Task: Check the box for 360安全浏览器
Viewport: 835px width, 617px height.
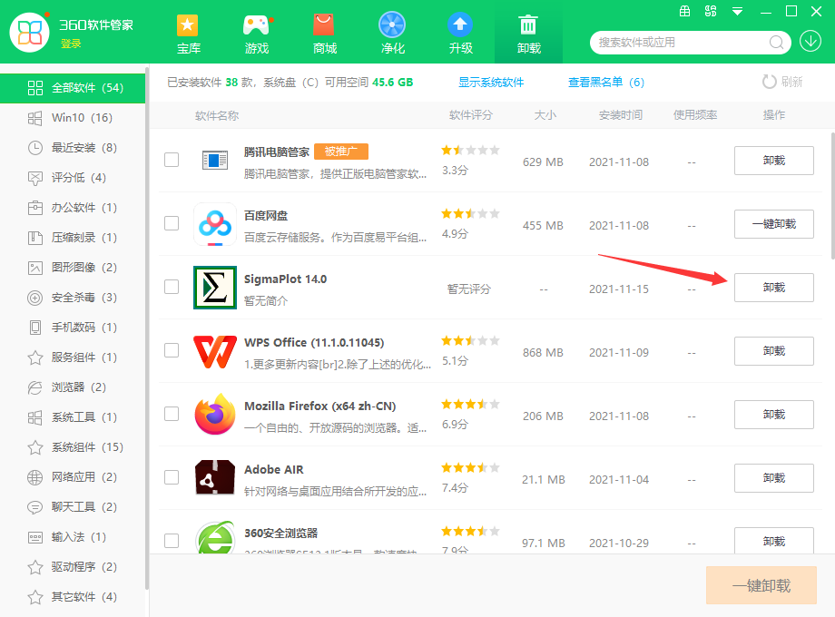Action: pyautogui.click(x=172, y=541)
